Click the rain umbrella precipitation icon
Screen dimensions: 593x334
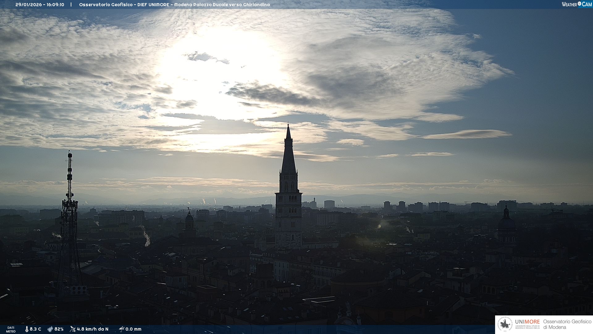click(121, 329)
